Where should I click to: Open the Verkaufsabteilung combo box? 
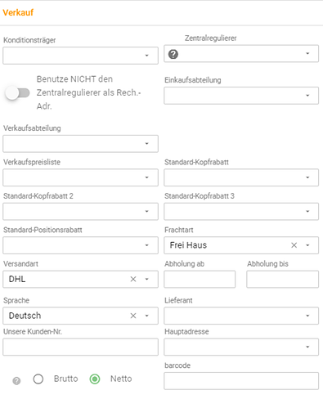(80, 144)
